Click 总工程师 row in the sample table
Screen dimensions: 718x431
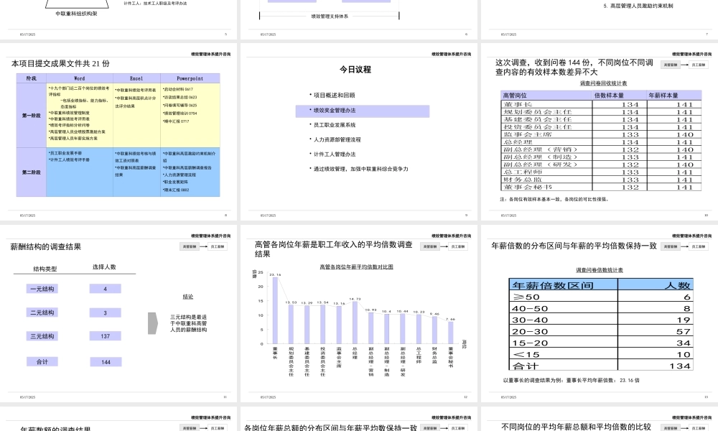[x=601, y=172]
